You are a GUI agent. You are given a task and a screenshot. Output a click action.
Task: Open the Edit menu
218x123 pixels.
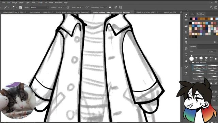(x=8, y=2)
